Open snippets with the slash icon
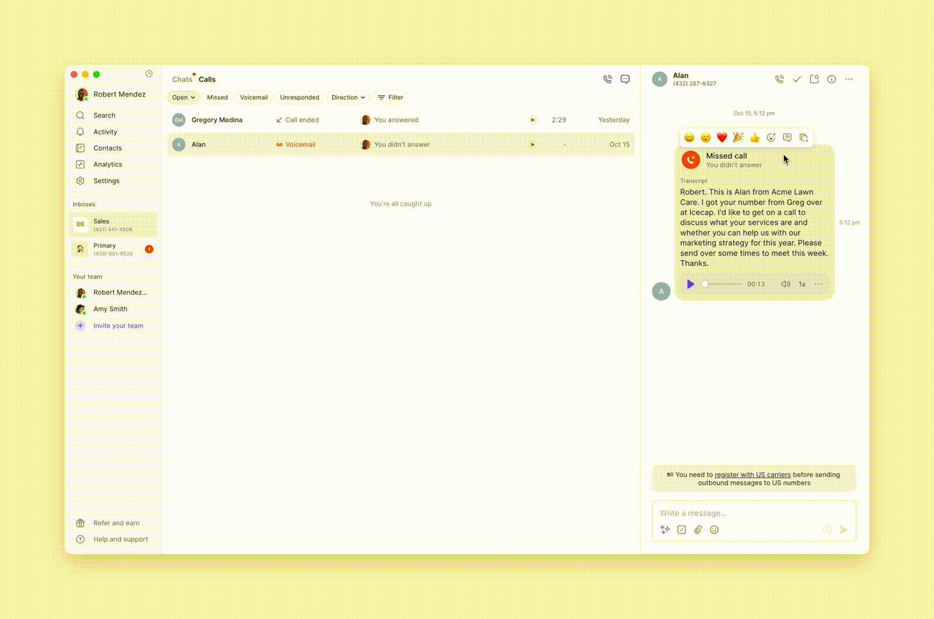The height and width of the screenshot is (619, 934). 682,530
